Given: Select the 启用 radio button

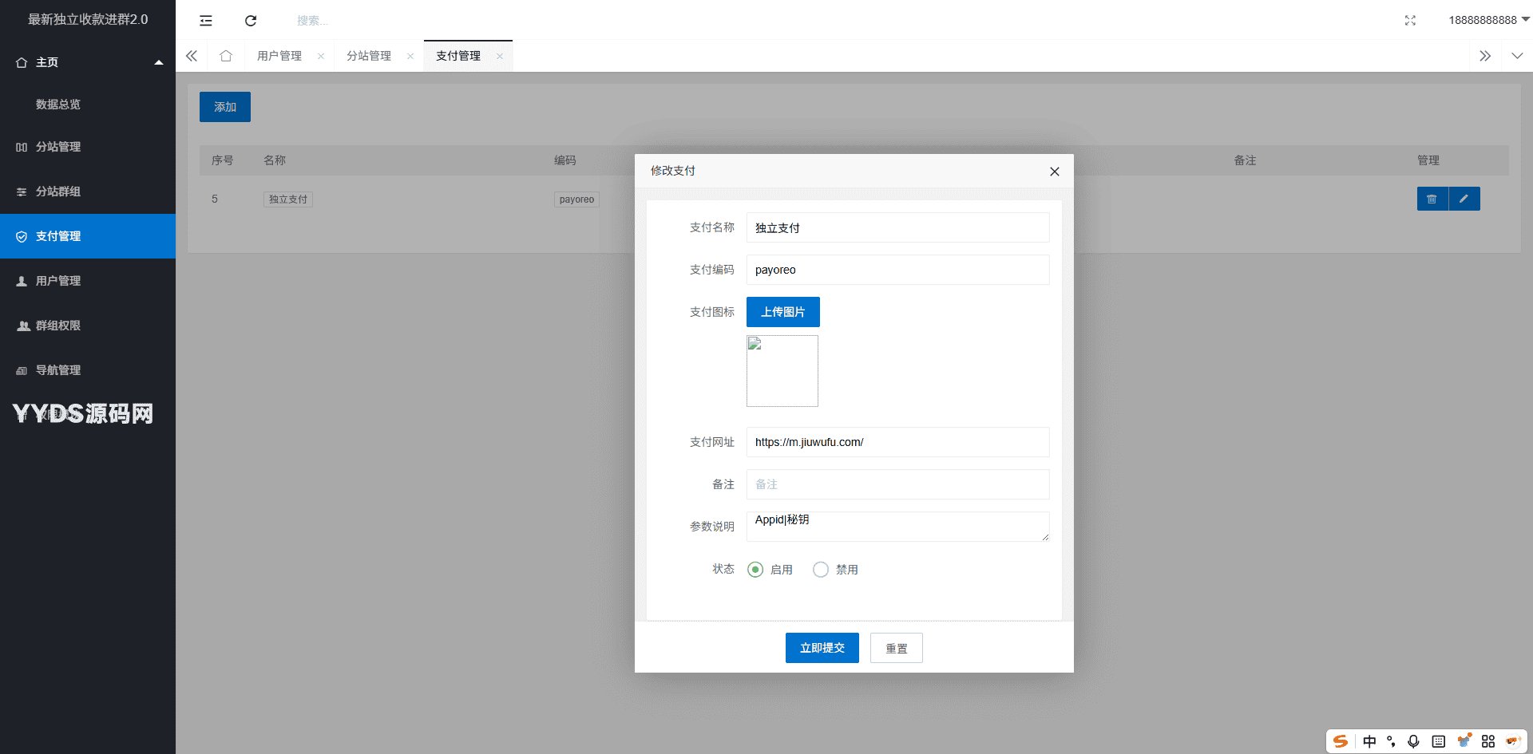Looking at the screenshot, I should [x=755, y=570].
